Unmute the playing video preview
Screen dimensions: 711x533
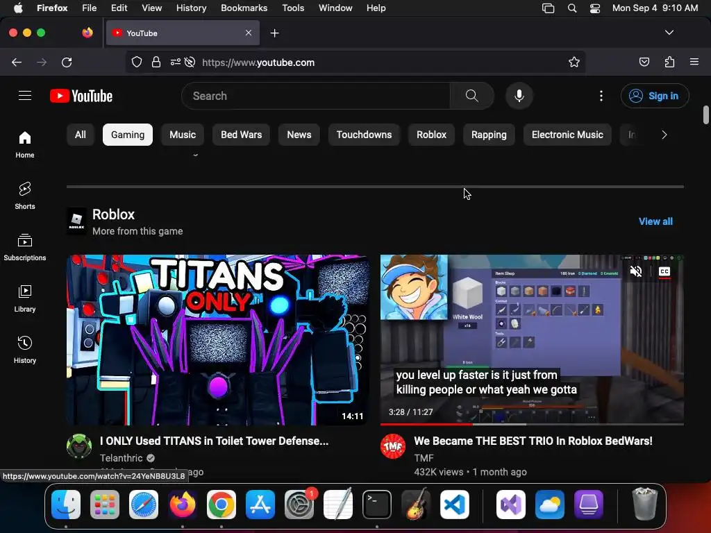point(636,271)
